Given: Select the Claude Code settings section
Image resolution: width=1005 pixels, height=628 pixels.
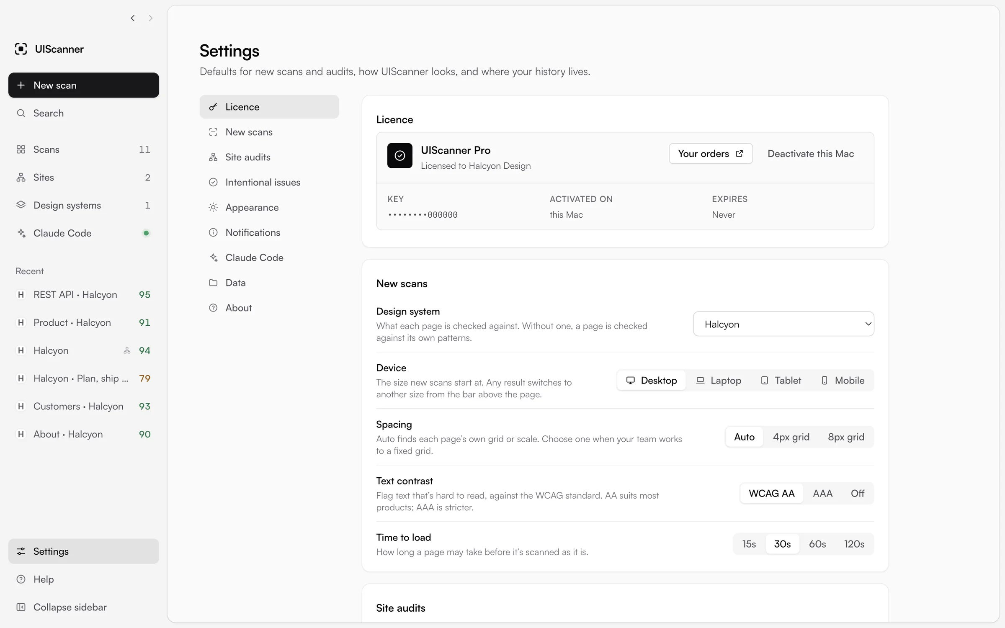Looking at the screenshot, I should pos(269,257).
